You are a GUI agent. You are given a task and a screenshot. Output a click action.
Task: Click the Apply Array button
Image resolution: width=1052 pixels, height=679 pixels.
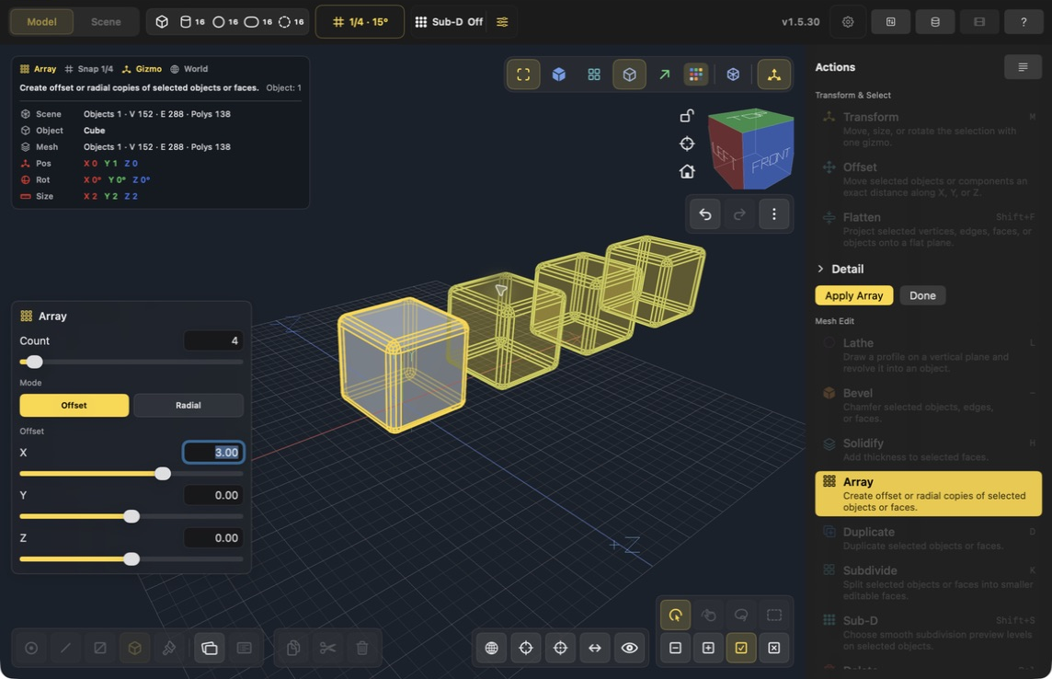tap(853, 295)
